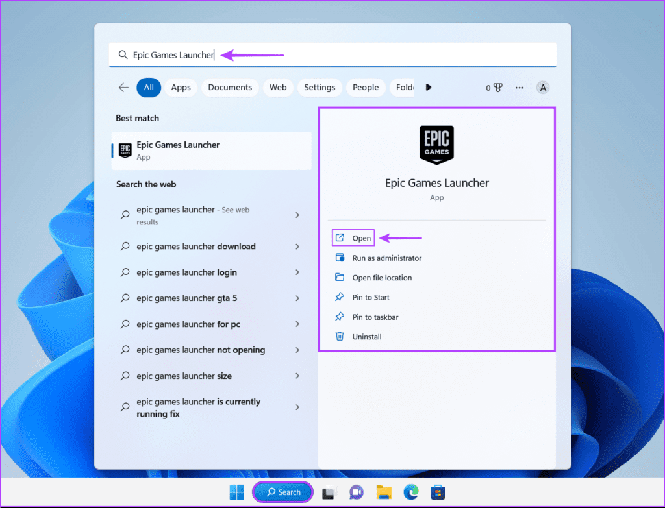Go back using the left arrow
Image resolution: width=665 pixels, height=508 pixels.
(x=123, y=88)
